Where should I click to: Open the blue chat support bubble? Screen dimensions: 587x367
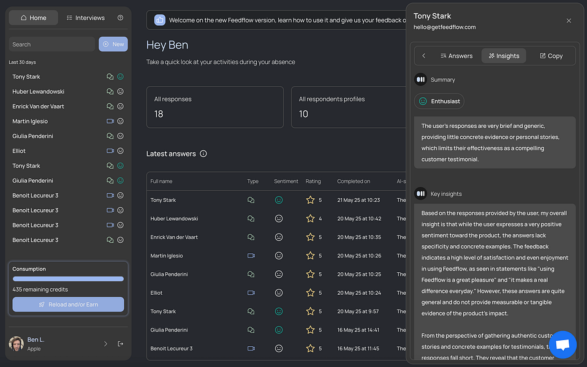tap(562, 344)
